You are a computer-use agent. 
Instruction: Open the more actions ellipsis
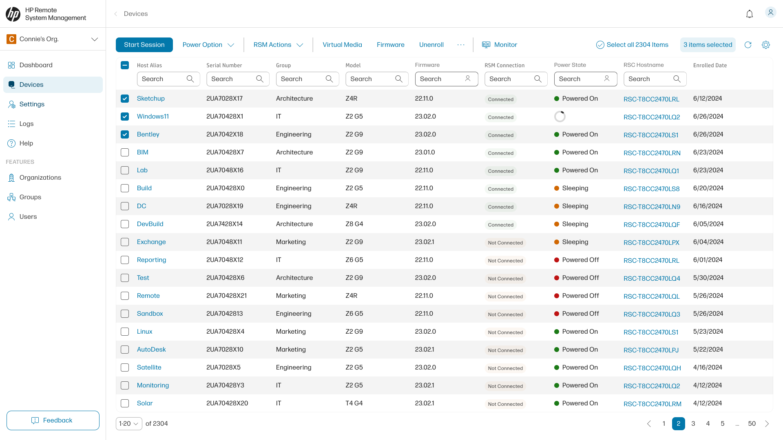point(461,45)
